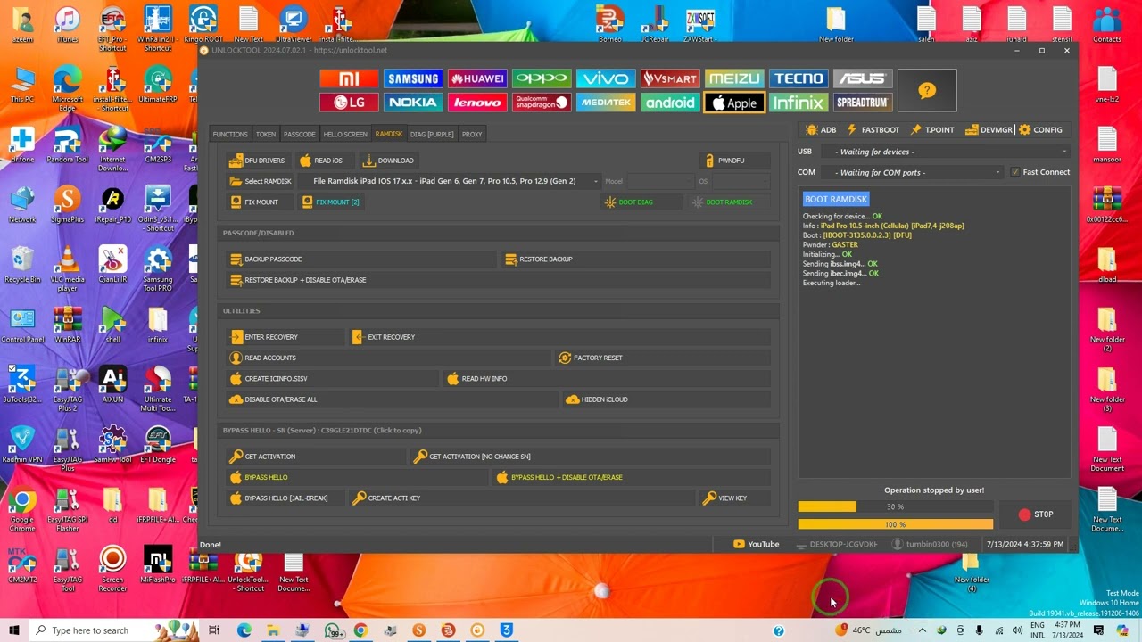Viewport: 1142px width, 642px height.
Task: Select the Tecno brand icon
Action: pos(798,79)
